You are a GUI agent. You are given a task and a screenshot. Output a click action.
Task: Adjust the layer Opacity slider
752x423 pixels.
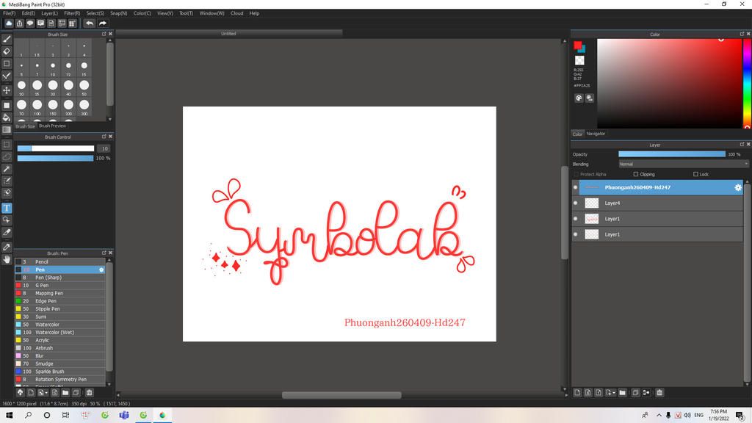tap(672, 154)
